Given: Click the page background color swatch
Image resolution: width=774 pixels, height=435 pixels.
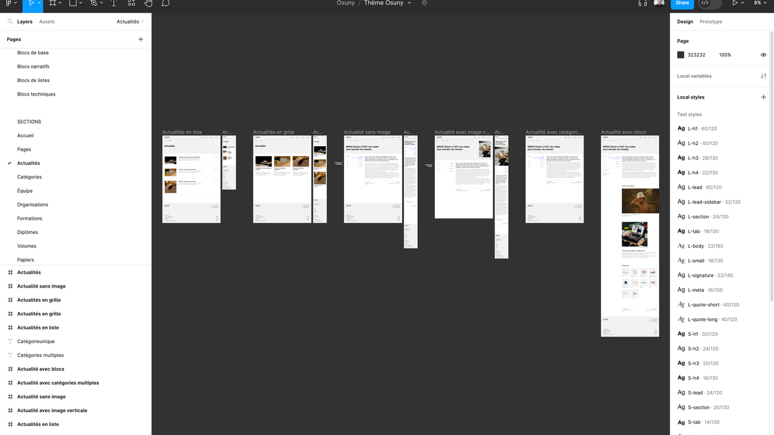Looking at the screenshot, I should click(x=680, y=55).
